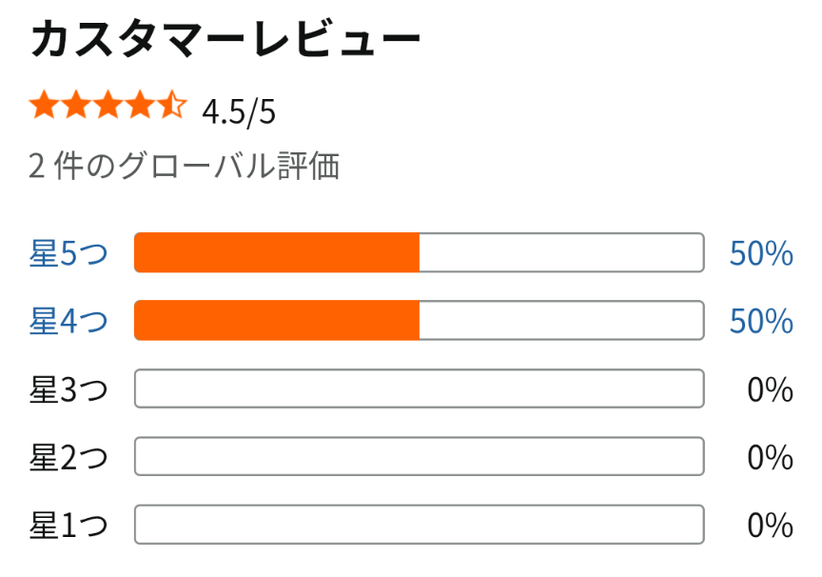Viewport: 822px width, 577px height.
Task: Click the 星1つ label
Action: pos(68,526)
